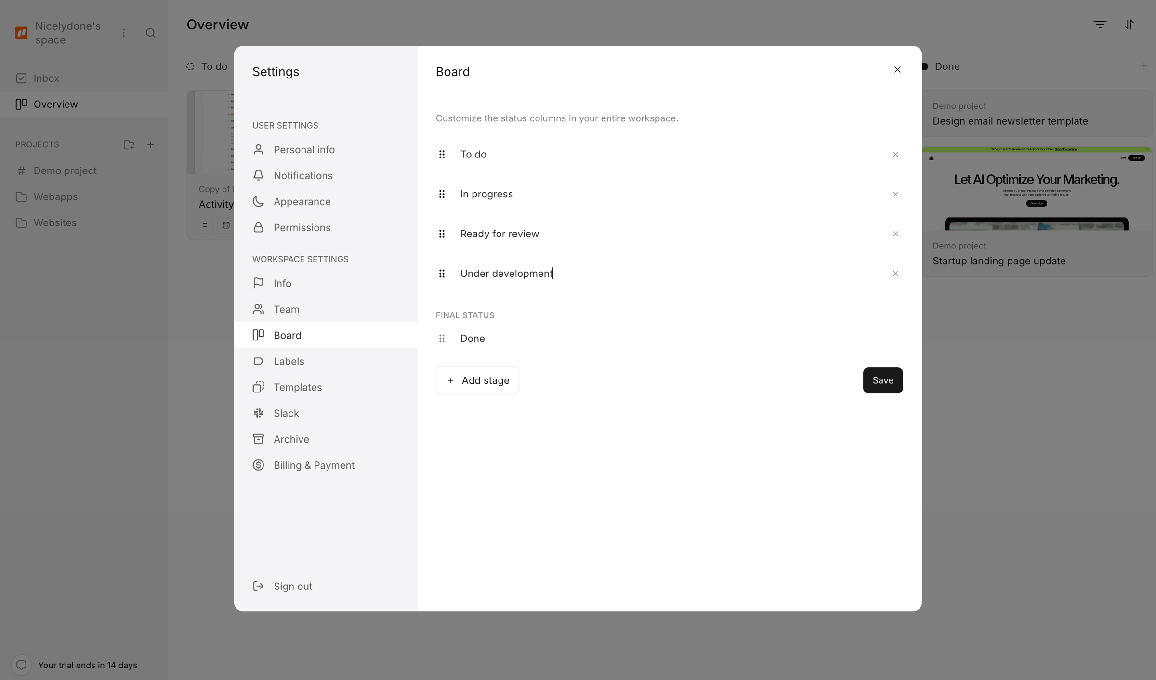Click drag handle next to Ready for review

tap(442, 234)
